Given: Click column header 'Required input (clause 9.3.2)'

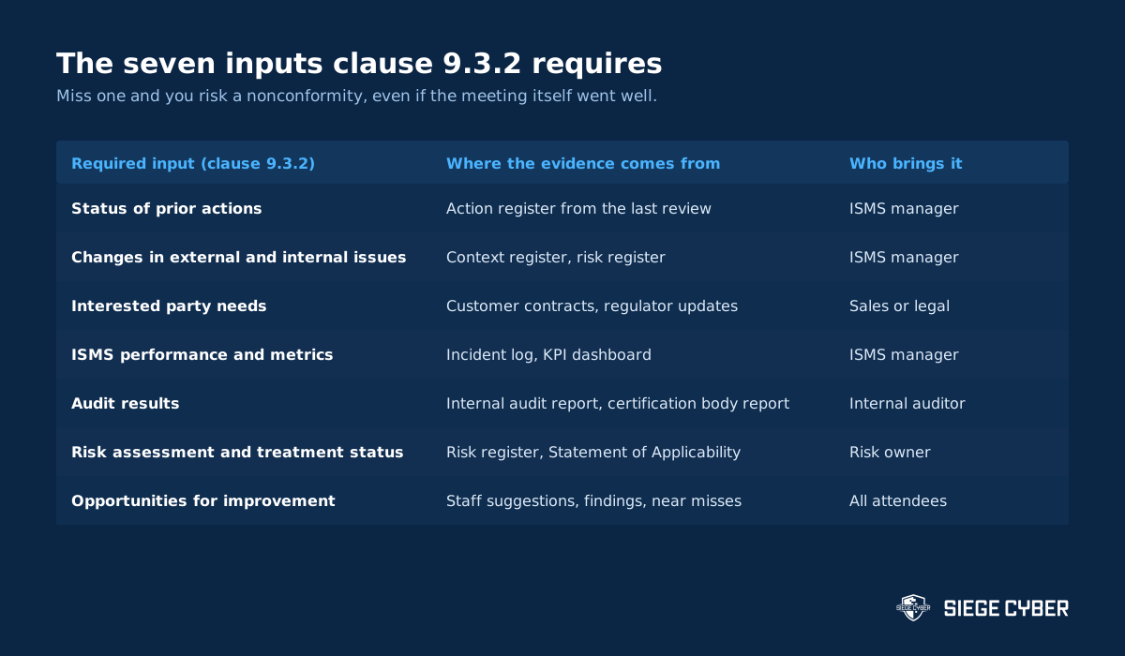Looking at the screenshot, I should (x=193, y=163).
